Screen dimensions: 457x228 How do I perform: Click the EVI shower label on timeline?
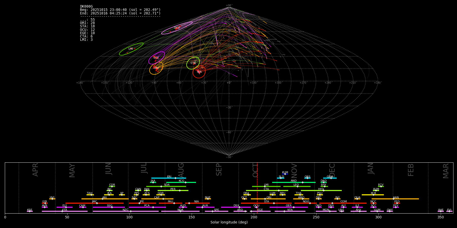449,210
